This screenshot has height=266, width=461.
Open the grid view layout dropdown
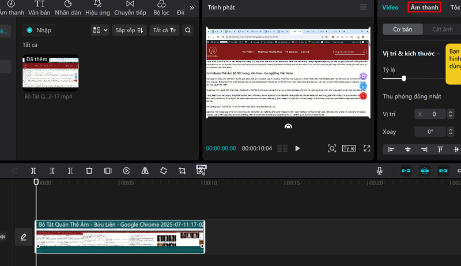[x=100, y=30]
